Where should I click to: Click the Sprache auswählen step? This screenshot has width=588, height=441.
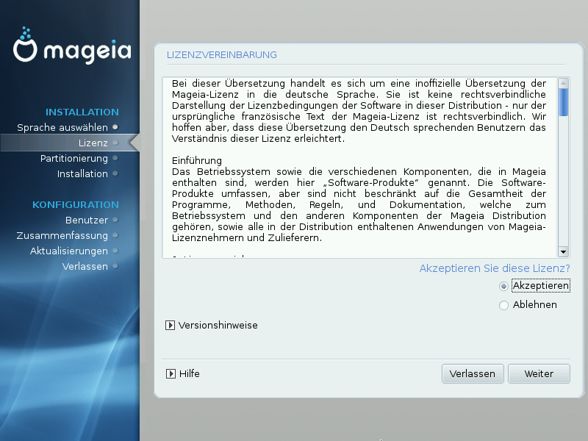pyautogui.click(x=62, y=127)
